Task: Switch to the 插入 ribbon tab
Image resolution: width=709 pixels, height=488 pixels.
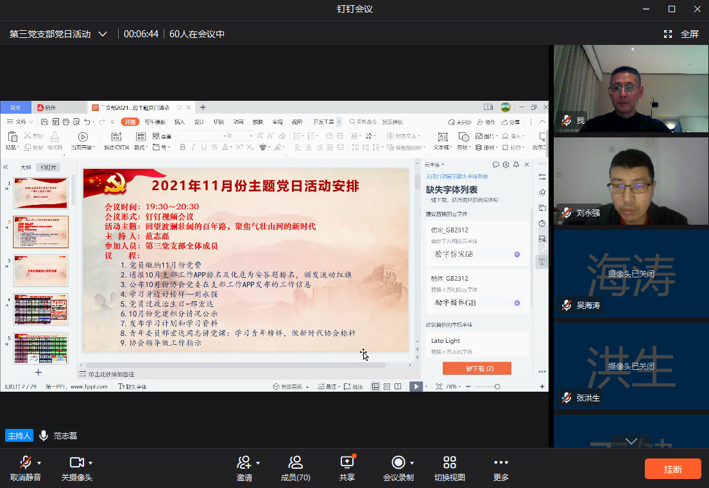Action: click(x=180, y=122)
